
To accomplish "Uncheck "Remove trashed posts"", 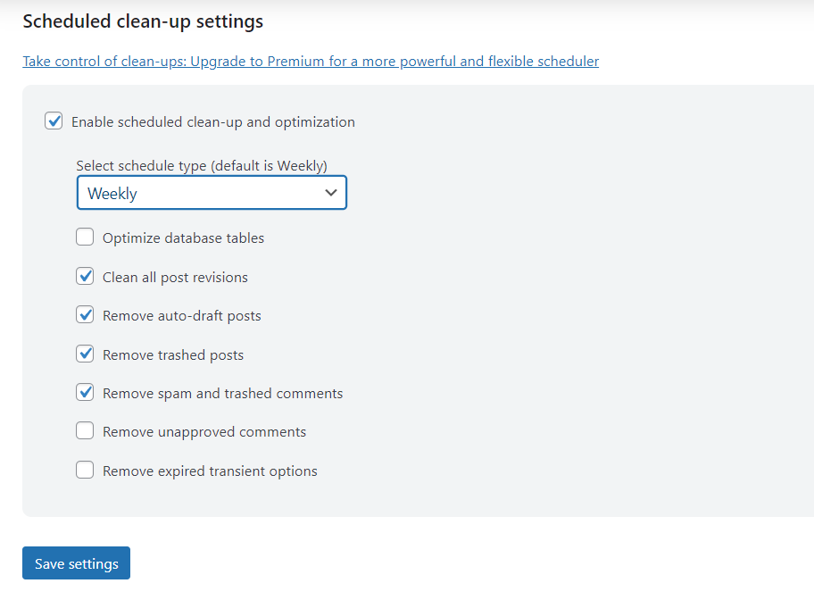I will pos(85,354).
